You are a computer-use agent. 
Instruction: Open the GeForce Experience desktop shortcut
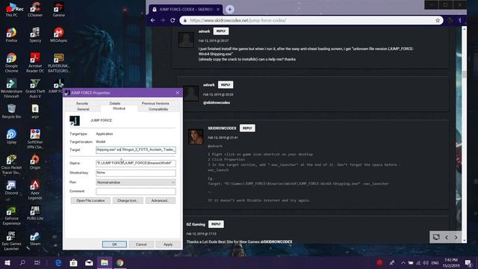(x=12, y=216)
